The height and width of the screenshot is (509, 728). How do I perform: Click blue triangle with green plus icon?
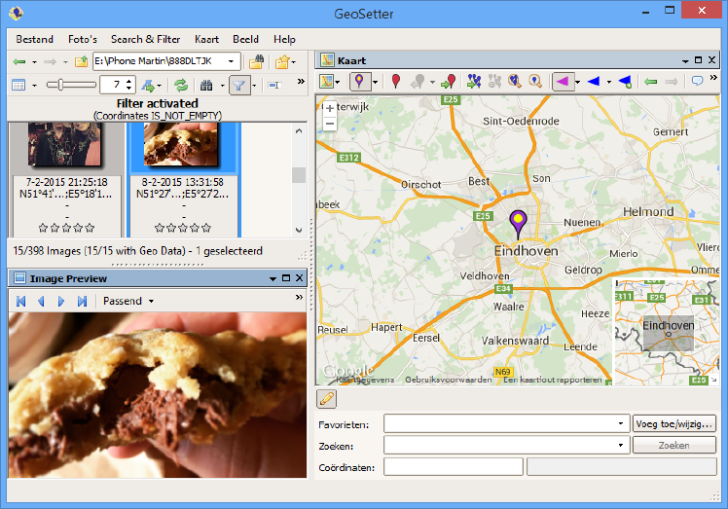tap(625, 82)
